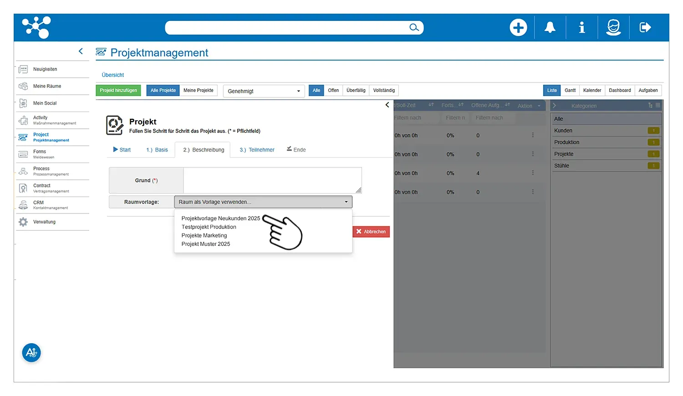
Task: Click the logout icon
Action: click(x=645, y=28)
